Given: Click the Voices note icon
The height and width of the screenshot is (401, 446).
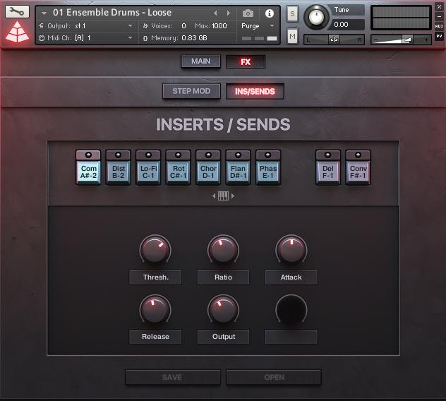Looking at the screenshot, I should pos(145,26).
